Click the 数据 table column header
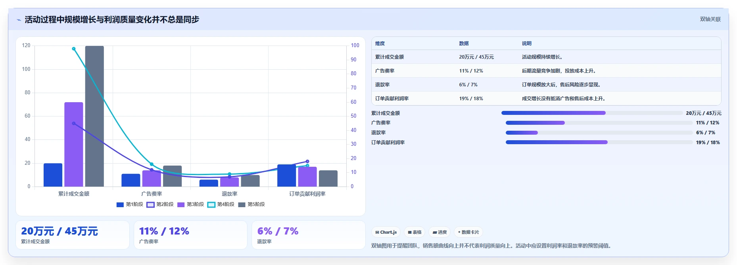The width and height of the screenshot is (737, 265). click(464, 44)
